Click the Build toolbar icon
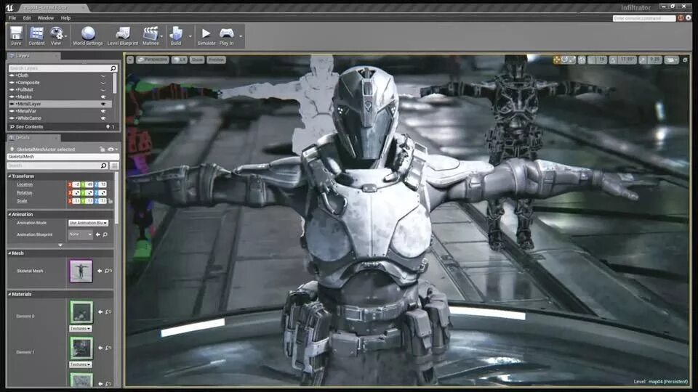The width and height of the screenshot is (698, 392). click(176, 33)
